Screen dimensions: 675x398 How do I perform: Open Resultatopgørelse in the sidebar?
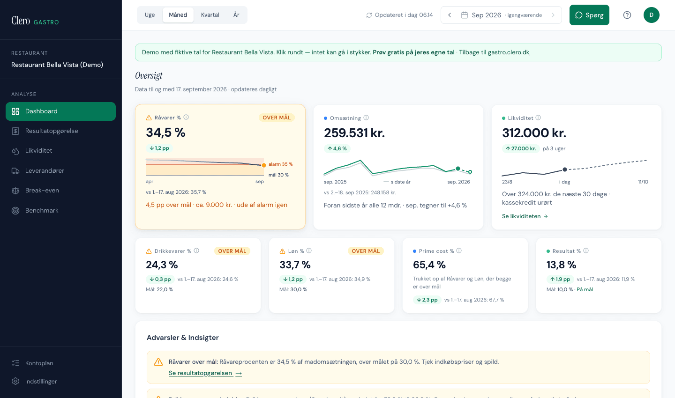coord(61,131)
